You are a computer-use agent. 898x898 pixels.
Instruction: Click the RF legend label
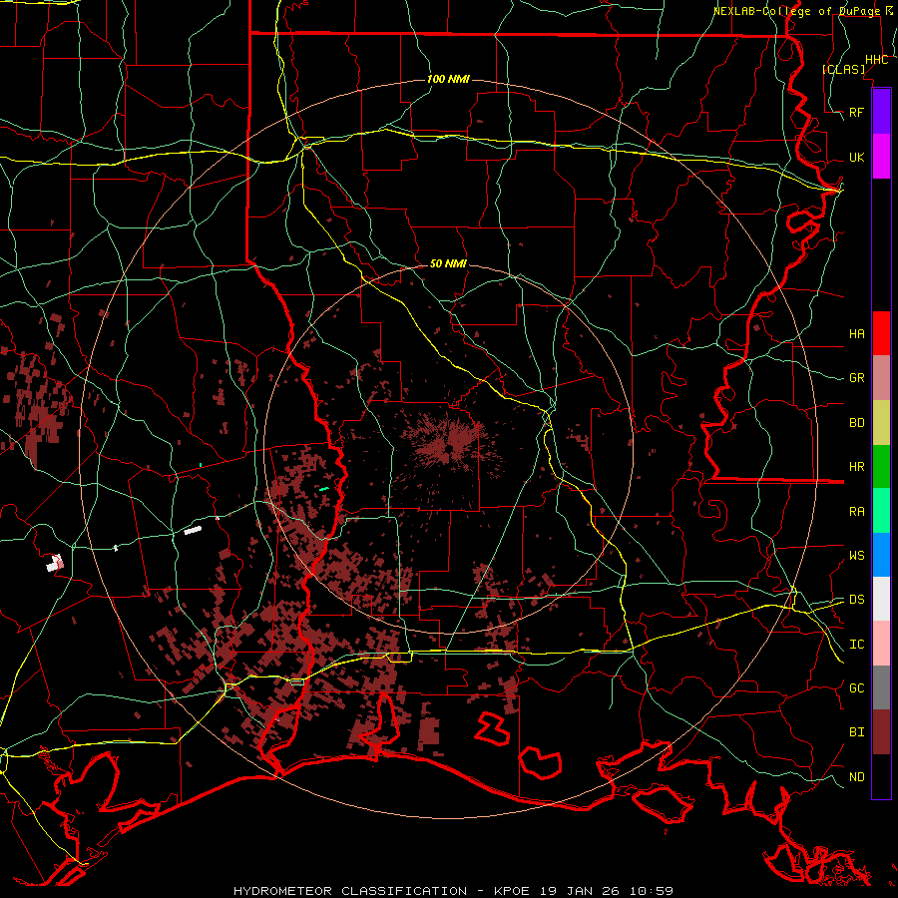[857, 112]
